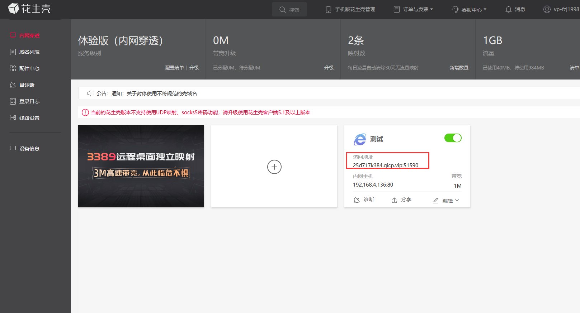The image size is (580, 313).
Task: Click the search magnifier icon
Action: click(x=283, y=10)
